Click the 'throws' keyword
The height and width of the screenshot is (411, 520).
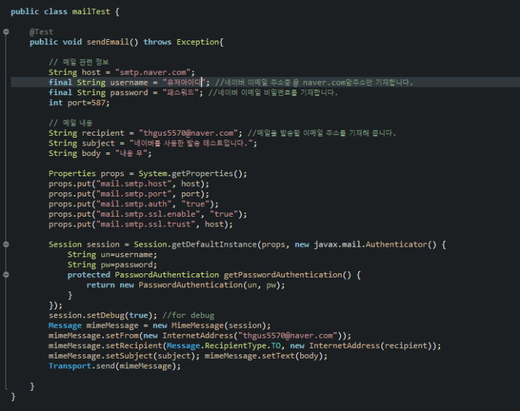[x=157, y=42]
